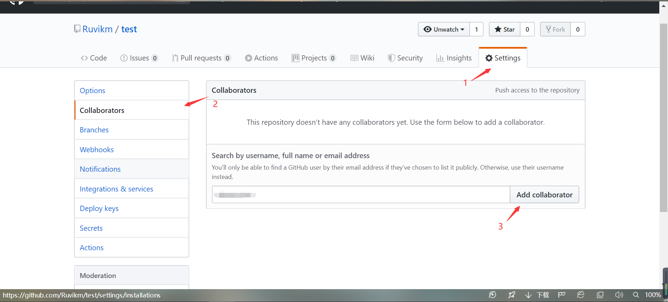Click the IE compatibility mode icon
Image resolution: width=668 pixels, height=302 pixels.
coord(581,295)
